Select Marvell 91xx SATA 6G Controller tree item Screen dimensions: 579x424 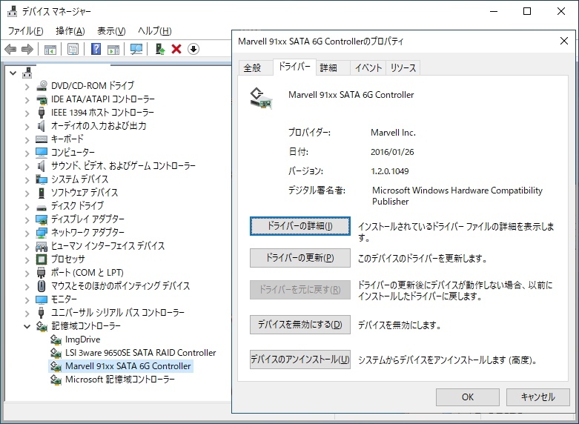[x=128, y=366]
